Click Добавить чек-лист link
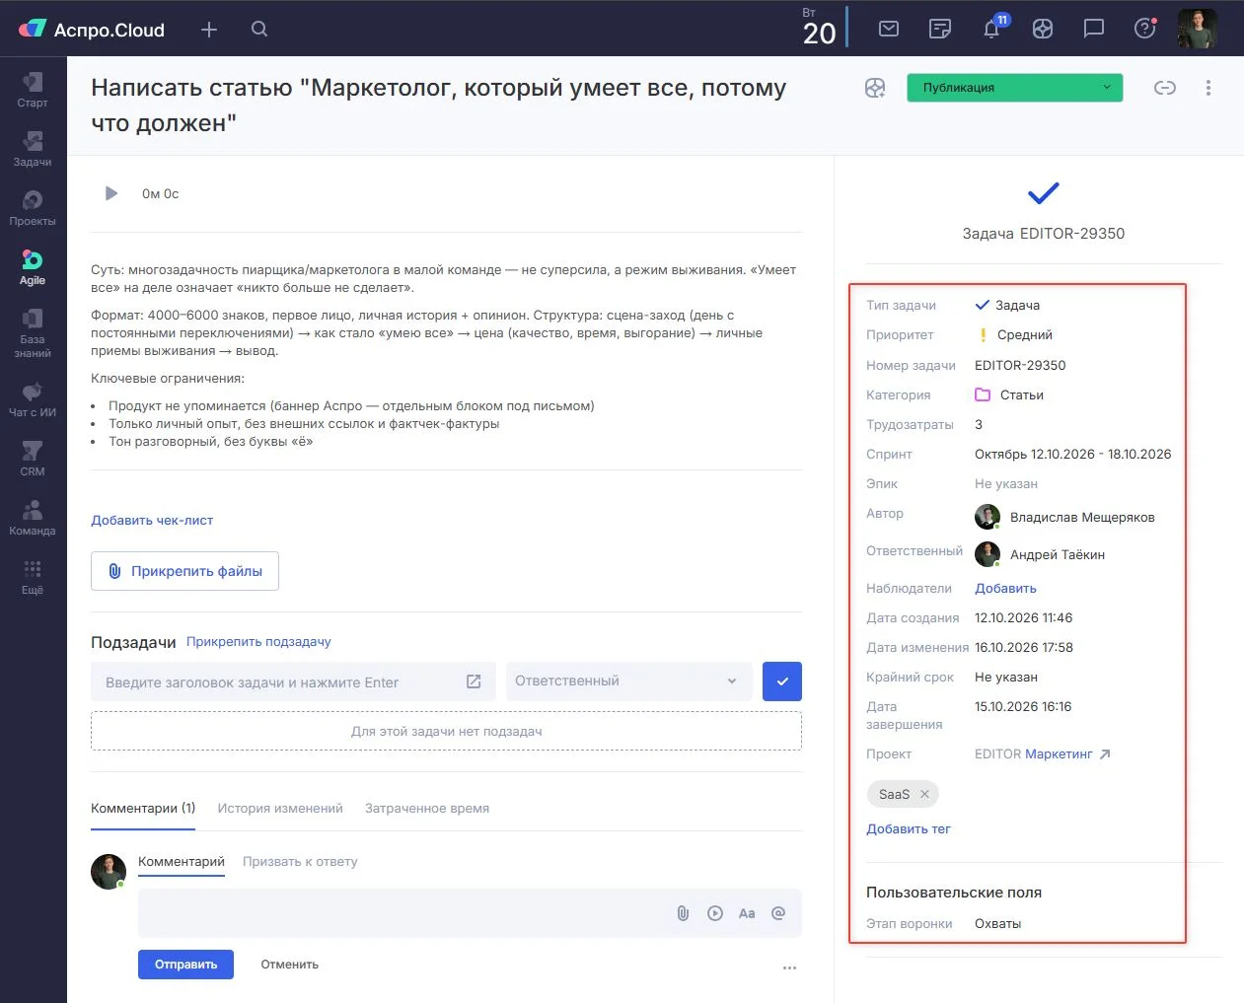Image resolution: width=1244 pixels, height=1003 pixels. pos(152,520)
